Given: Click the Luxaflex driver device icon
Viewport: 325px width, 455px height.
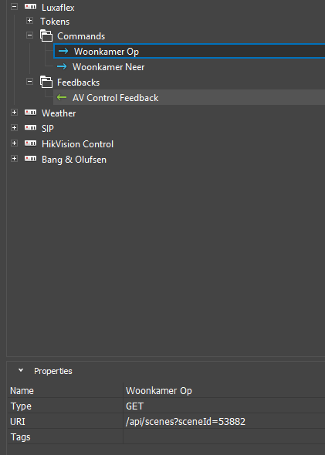Looking at the screenshot, I should coord(31,7).
